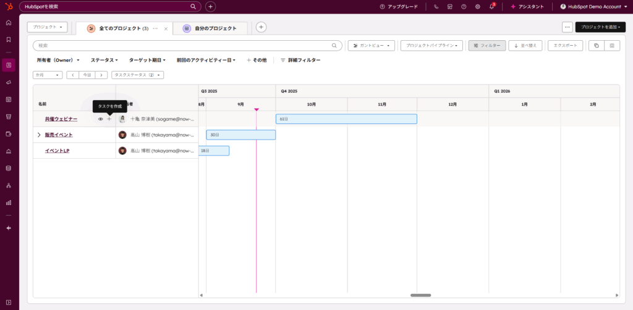The height and width of the screenshot is (310, 633).
Task: Go to Home in the left sidebar
Action: [9, 23]
